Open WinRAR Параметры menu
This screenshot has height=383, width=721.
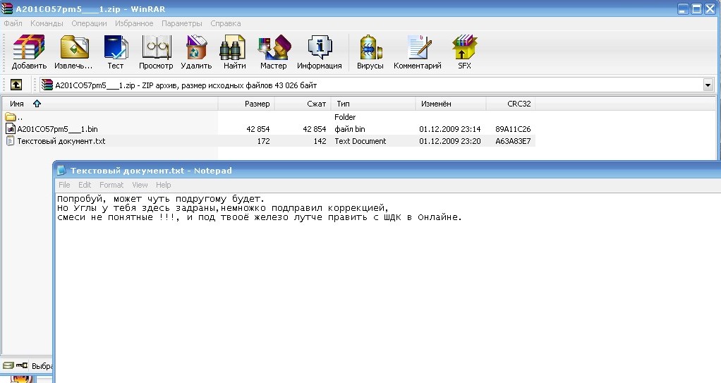(x=181, y=23)
